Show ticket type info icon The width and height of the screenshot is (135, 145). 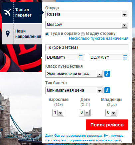[x=107, y=90]
